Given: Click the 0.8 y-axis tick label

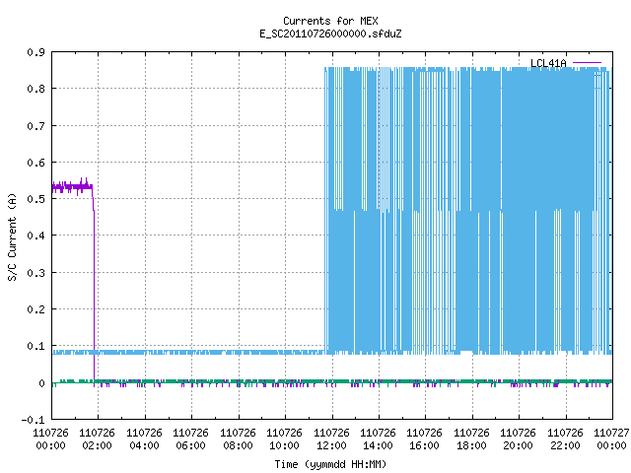Looking at the screenshot, I should (x=35, y=89).
